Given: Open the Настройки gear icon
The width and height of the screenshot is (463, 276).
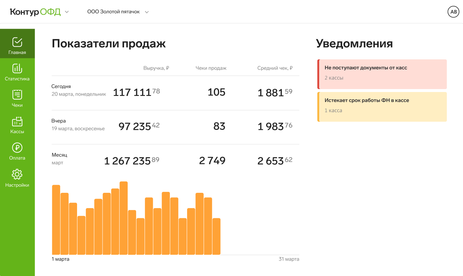Looking at the screenshot, I should click(17, 174).
